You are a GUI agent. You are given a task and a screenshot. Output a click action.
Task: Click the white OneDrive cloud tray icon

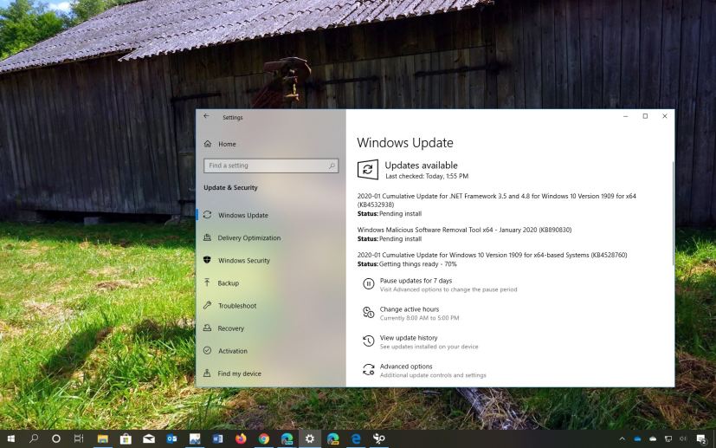pos(653,439)
